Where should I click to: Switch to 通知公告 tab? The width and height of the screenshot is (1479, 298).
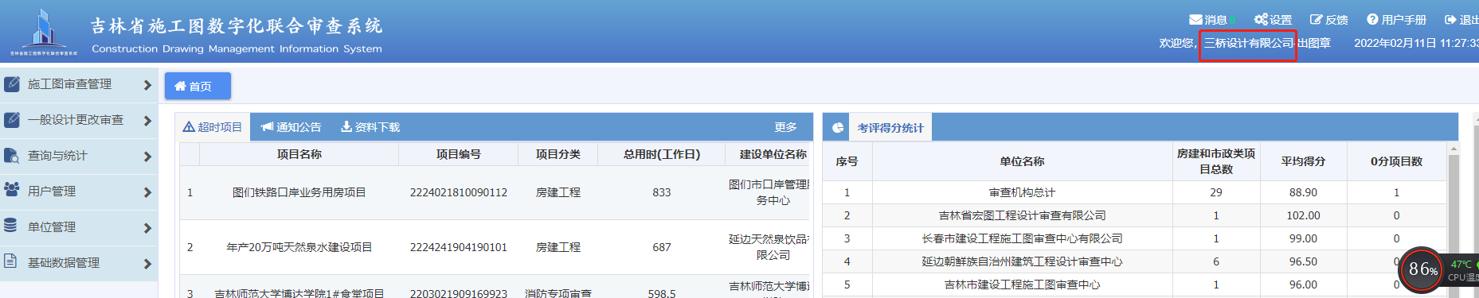pyautogui.click(x=291, y=127)
